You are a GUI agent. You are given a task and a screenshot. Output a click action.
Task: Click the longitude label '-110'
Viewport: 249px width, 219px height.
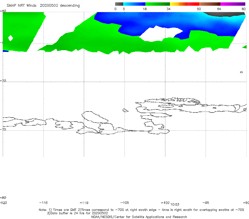[x=84, y=203]
